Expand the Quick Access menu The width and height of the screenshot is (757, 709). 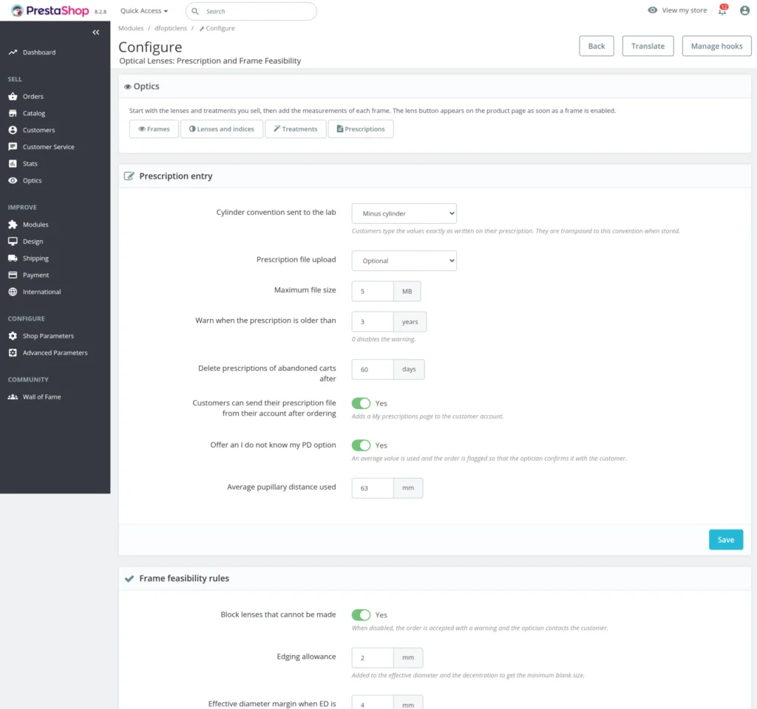point(144,10)
